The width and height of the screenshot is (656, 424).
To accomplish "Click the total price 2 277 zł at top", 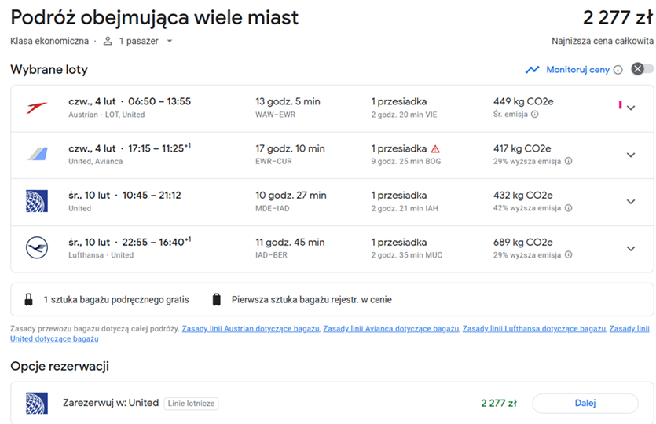I will tap(618, 17).
